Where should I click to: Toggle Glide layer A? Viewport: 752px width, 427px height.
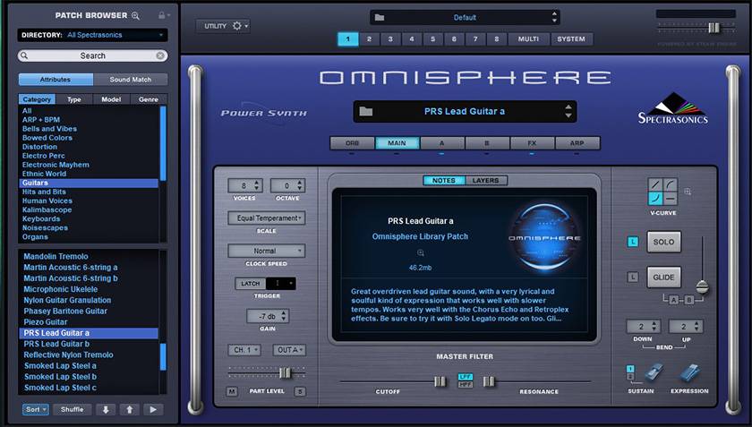[674, 300]
